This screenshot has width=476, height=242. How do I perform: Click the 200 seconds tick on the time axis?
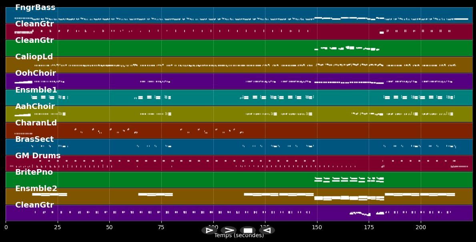421,228
